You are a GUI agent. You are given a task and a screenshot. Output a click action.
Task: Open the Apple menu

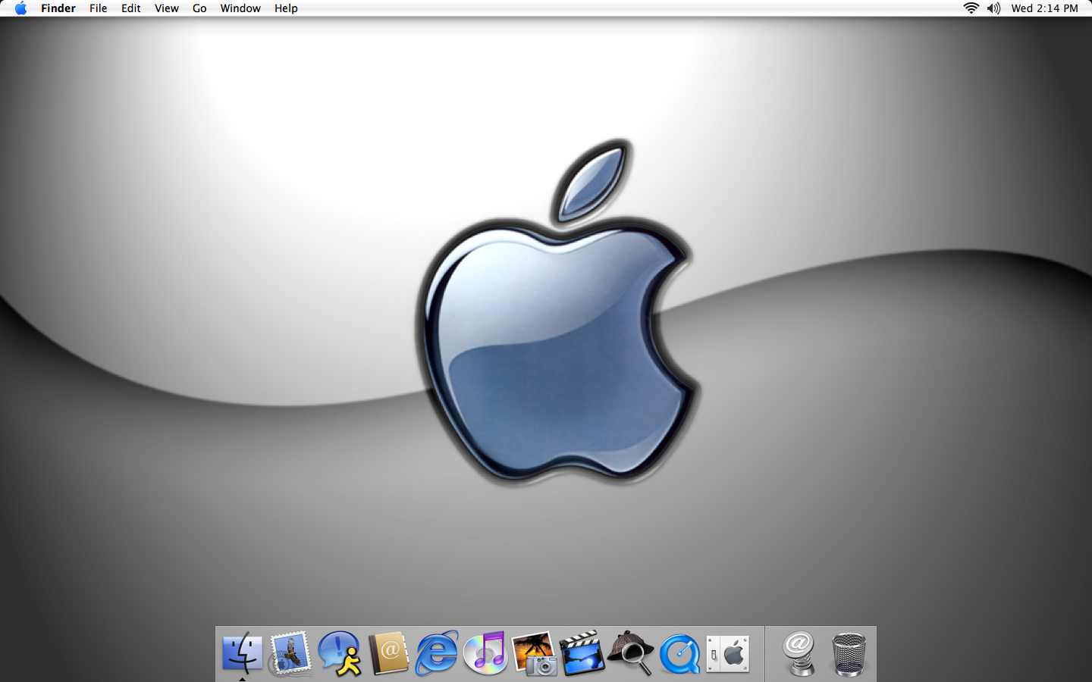tap(20, 8)
